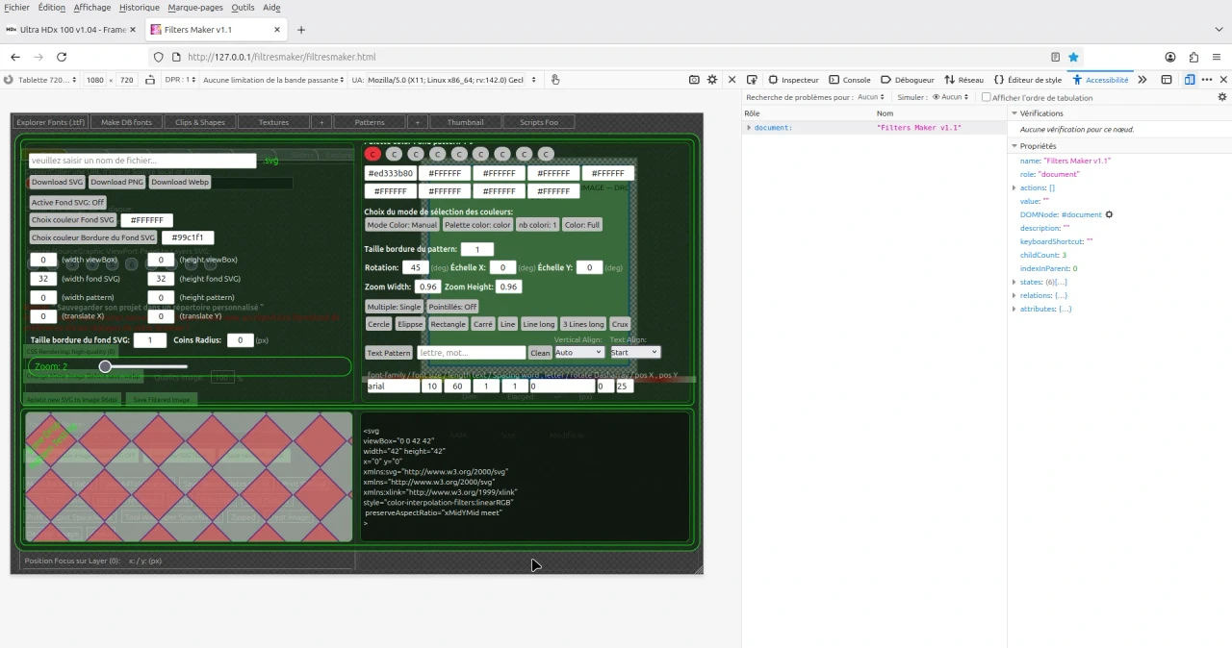Open the Firefox account icon
The image size is (1232, 648).
(1170, 57)
